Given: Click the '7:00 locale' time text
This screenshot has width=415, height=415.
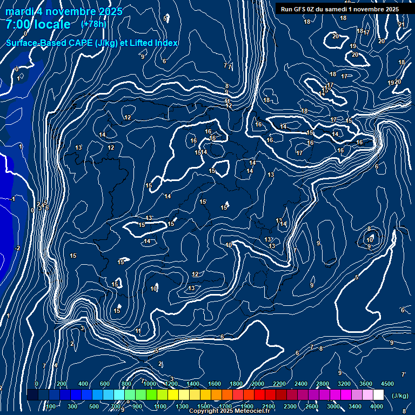Looking at the screenshot, I should [x=38, y=24].
